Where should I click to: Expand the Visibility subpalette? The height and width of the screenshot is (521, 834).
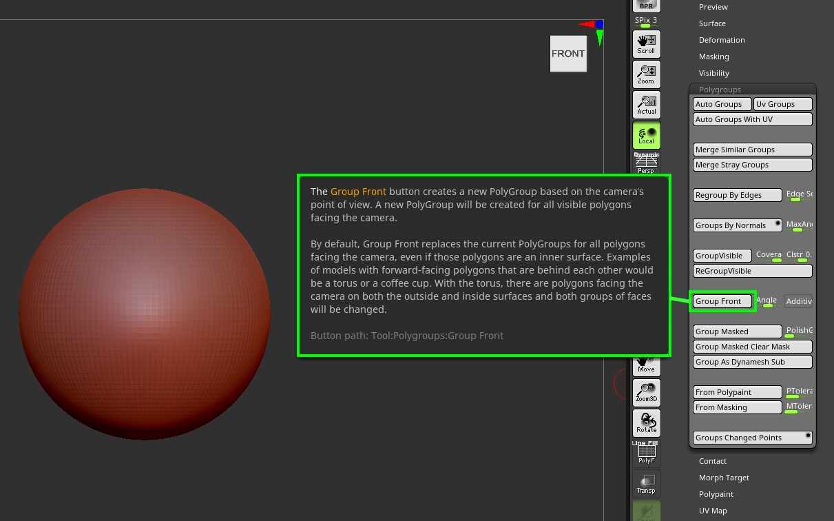[714, 73]
